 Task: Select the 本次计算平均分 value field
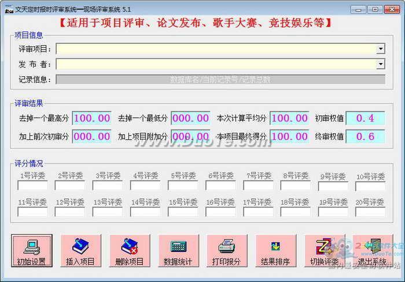tap(289, 118)
